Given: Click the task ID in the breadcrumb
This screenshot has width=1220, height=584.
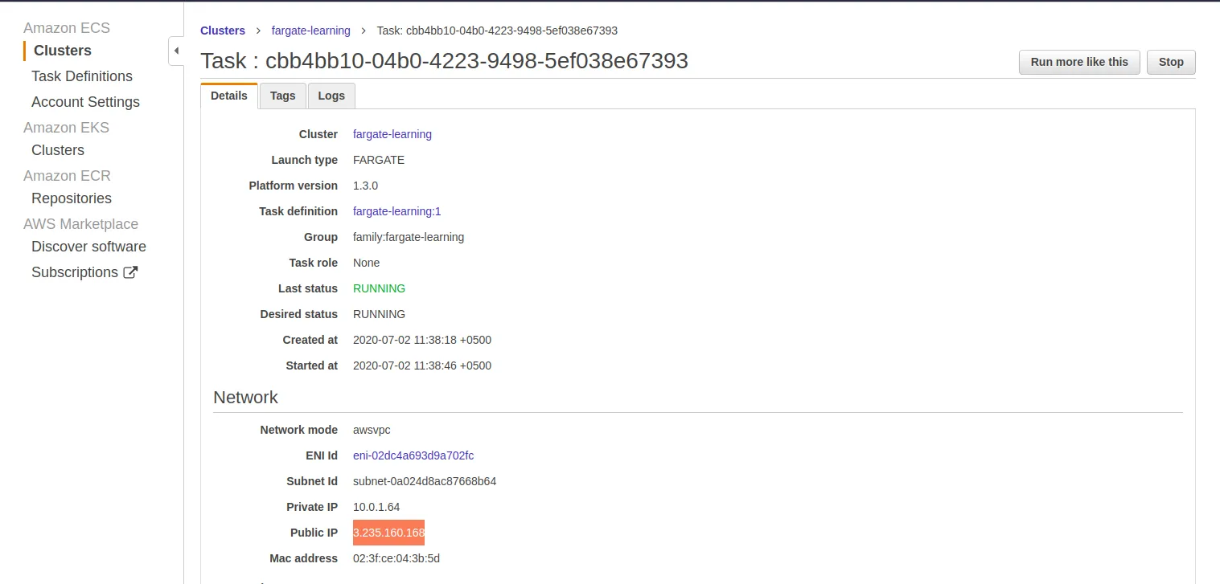Looking at the screenshot, I should (x=497, y=31).
